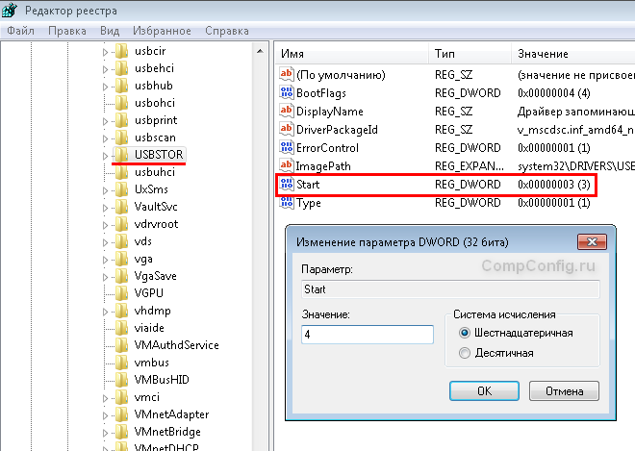Expand the USBSTOR tree node arrow
Screen dimensions: 635x451
click(106, 155)
